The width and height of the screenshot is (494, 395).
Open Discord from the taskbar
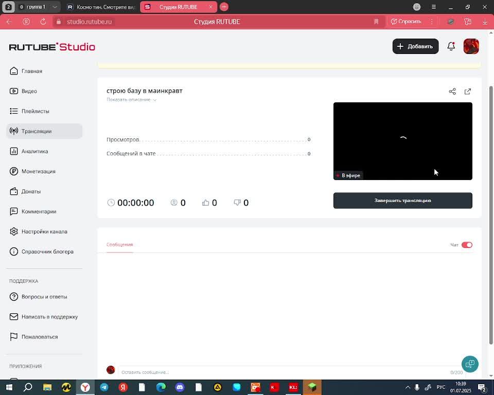180,387
